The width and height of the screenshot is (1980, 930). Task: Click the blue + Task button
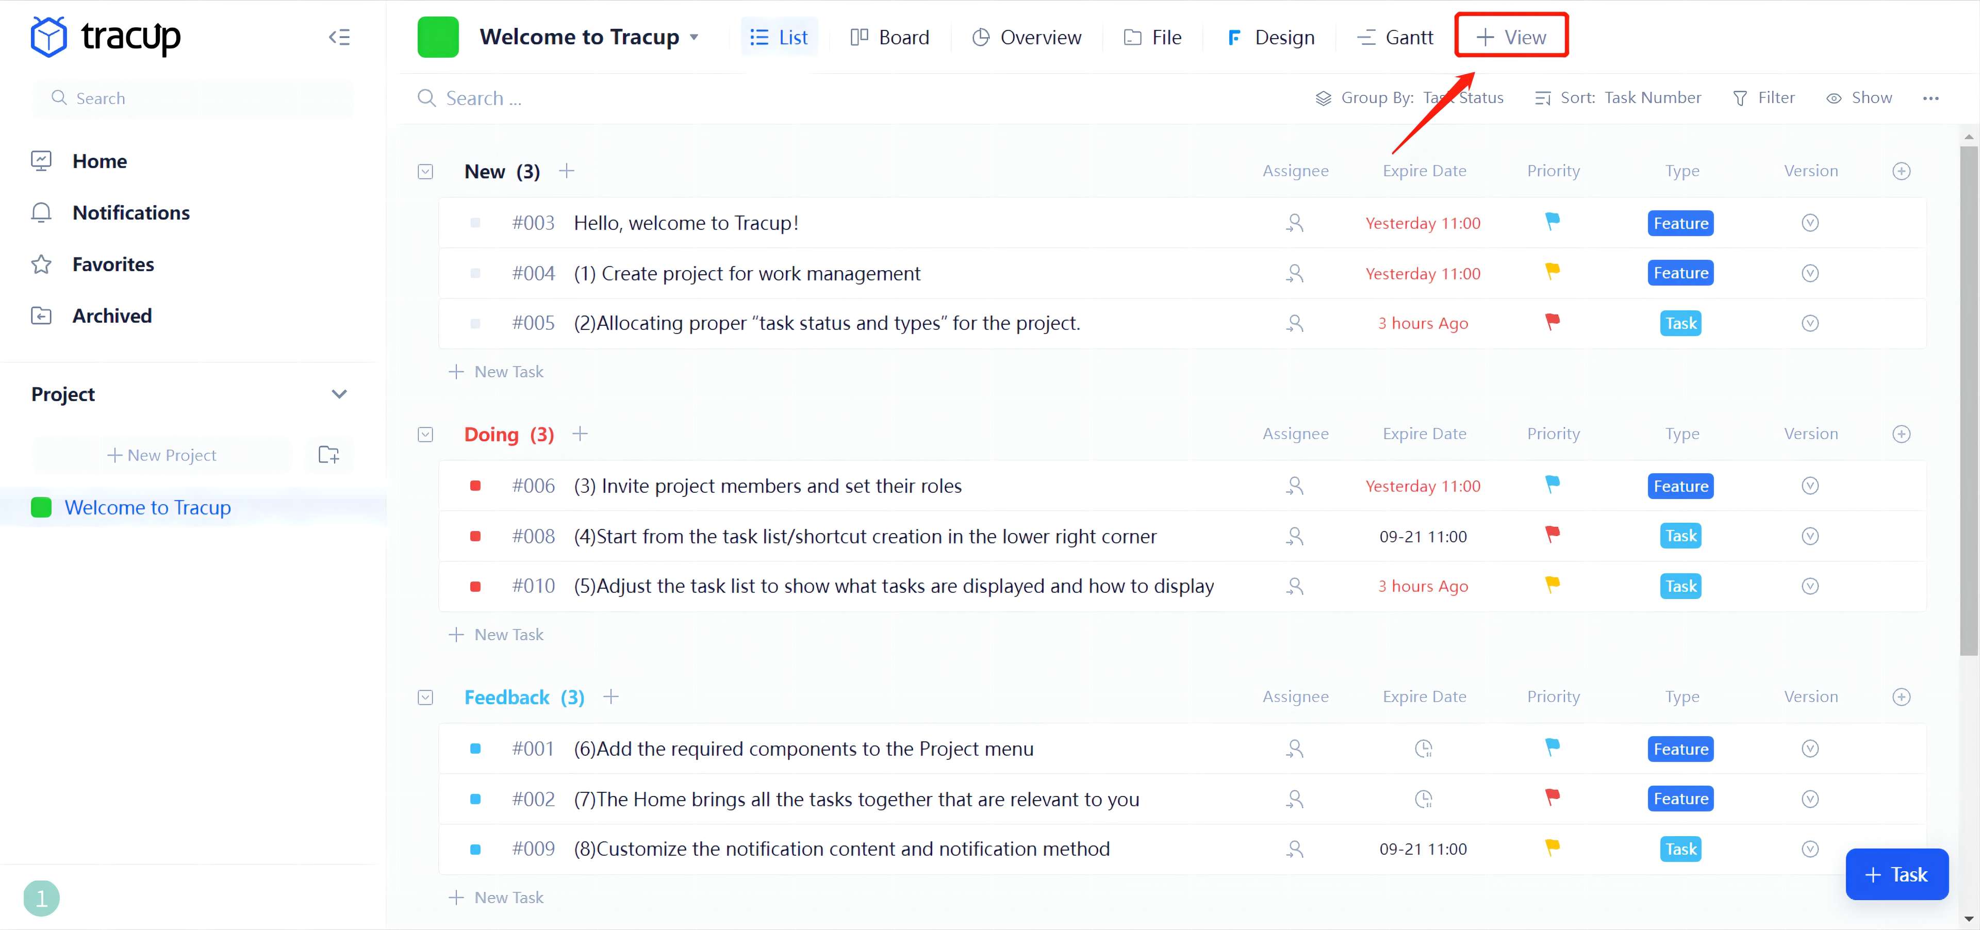click(1896, 875)
